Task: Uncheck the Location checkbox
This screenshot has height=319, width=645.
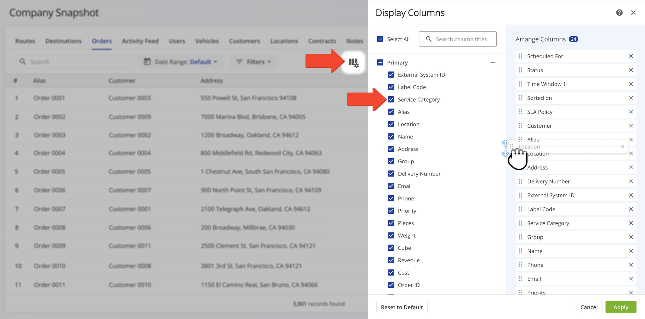Action: click(x=391, y=124)
